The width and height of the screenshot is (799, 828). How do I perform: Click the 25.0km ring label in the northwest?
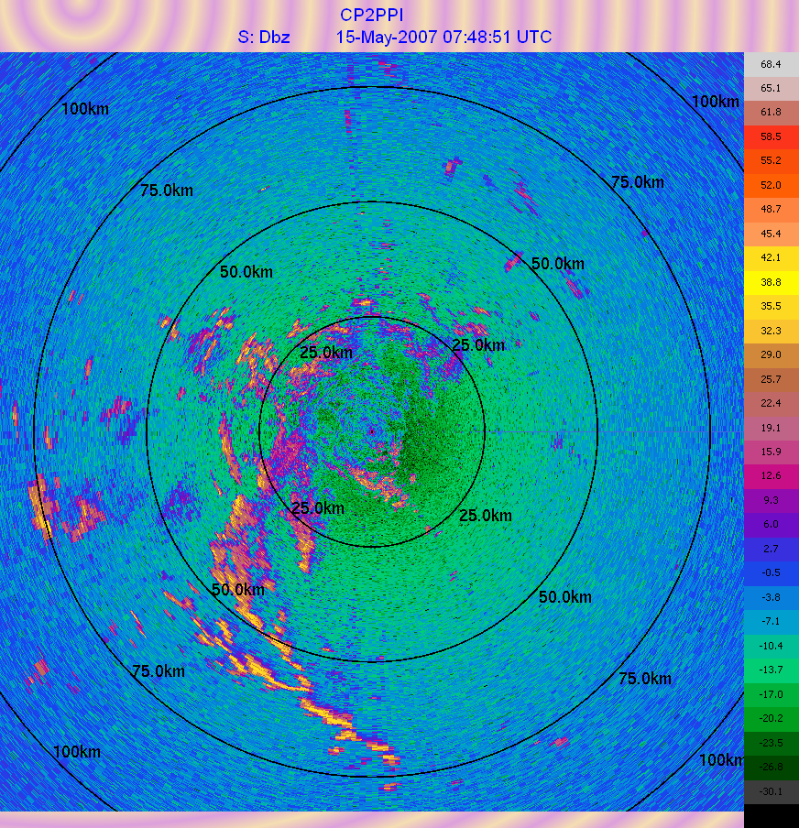[326, 353]
